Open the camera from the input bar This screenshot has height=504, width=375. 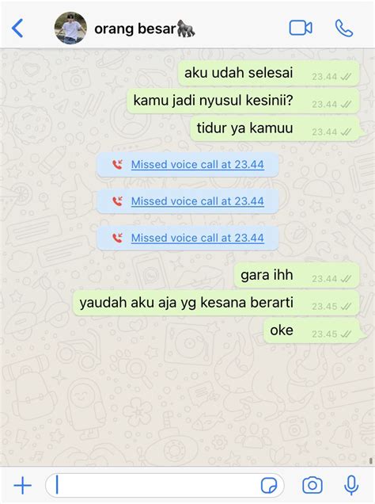(312, 485)
